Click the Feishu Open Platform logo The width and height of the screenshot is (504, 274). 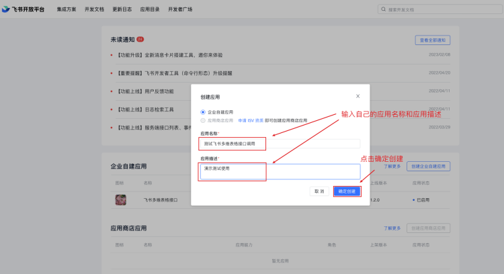coord(23,9)
